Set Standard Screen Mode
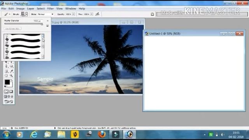The image size is (249, 140). click(5, 96)
